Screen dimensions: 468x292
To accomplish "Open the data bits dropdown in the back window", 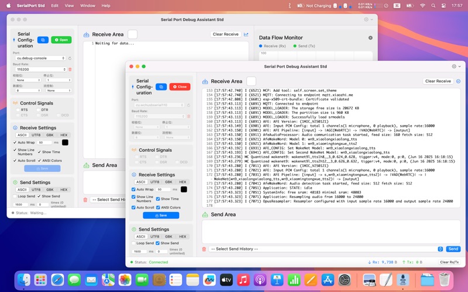I will (28, 91).
